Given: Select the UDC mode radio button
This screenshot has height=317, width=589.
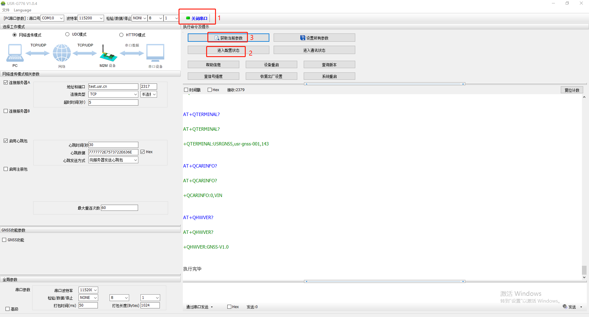Looking at the screenshot, I should [67, 34].
